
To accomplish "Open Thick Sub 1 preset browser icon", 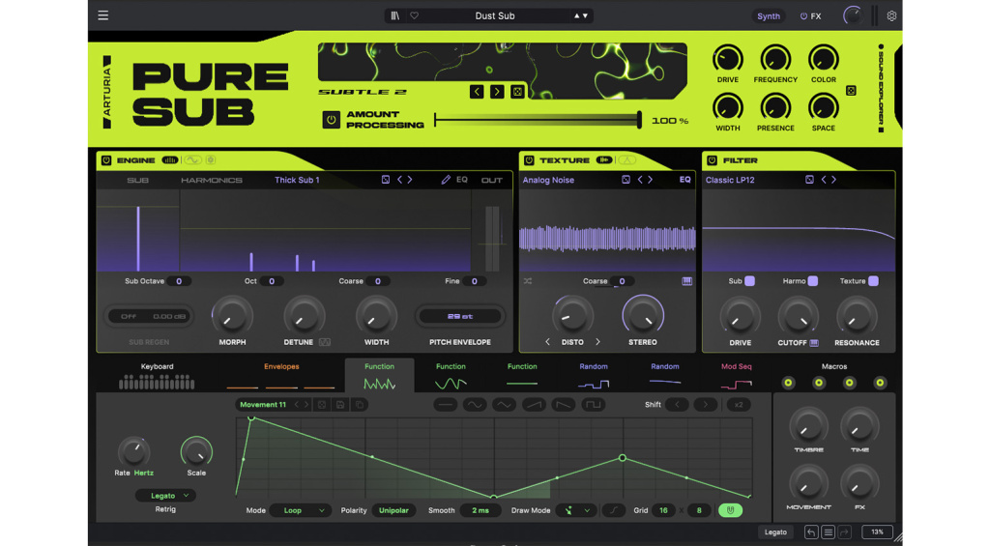I will 385,180.
